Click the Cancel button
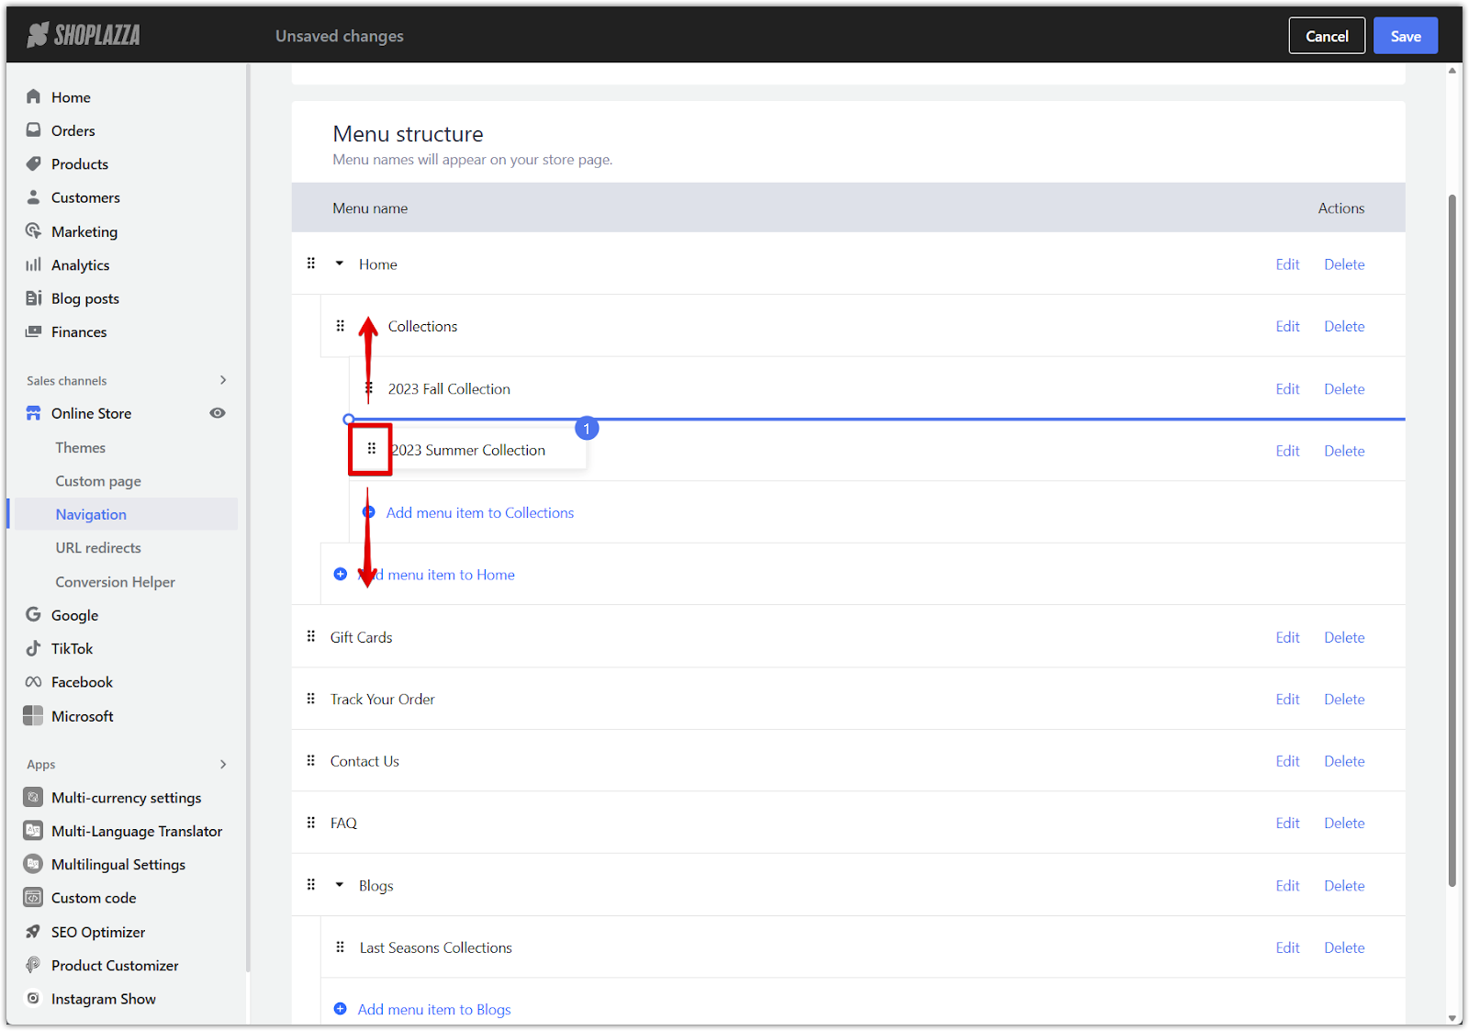 pos(1327,36)
